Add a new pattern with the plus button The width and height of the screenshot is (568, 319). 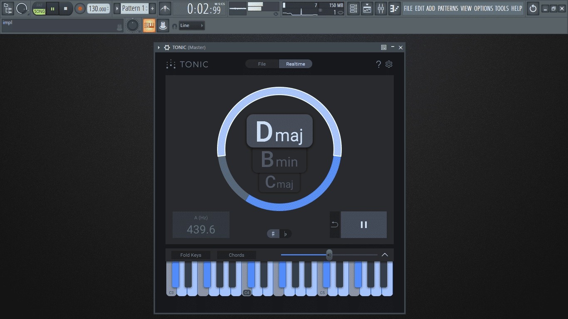[x=153, y=8]
